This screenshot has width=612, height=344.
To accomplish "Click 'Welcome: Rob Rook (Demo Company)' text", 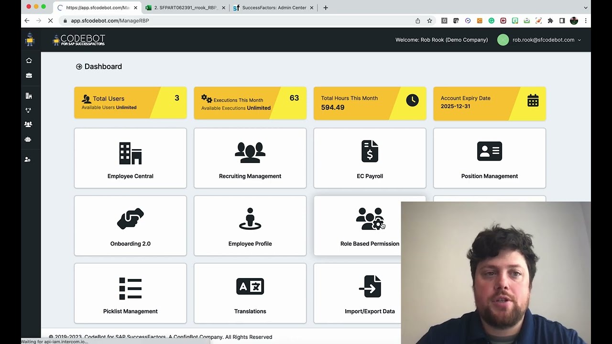I will (441, 40).
